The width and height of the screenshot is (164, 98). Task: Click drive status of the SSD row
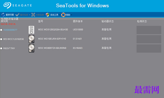106,29
